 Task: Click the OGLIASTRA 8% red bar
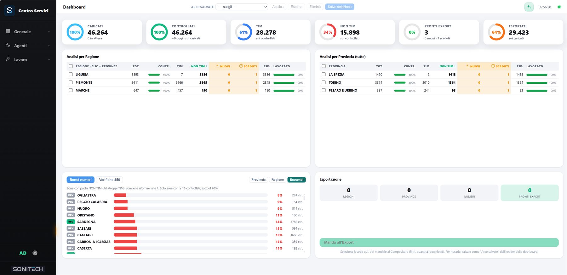(120, 195)
